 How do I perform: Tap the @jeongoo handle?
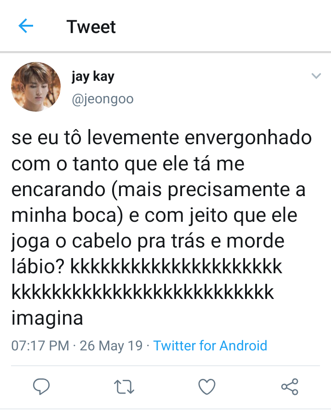coord(103,99)
